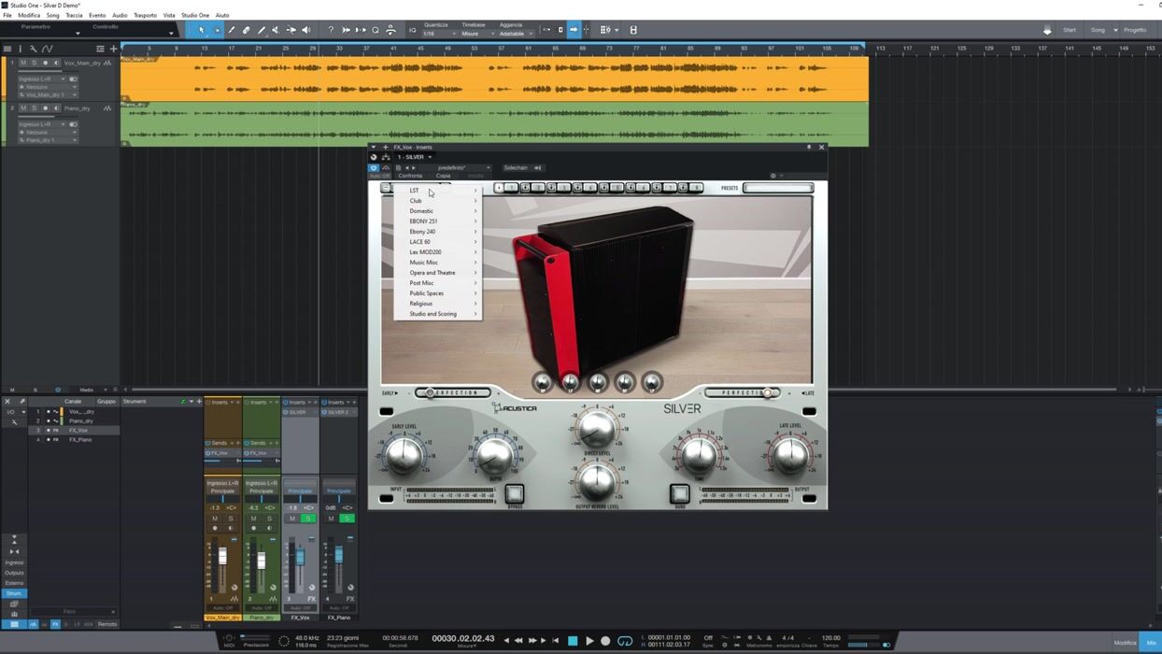The width and height of the screenshot is (1162, 654).
Task: Select the Arrow tool in the toolbar
Action: (x=202, y=30)
